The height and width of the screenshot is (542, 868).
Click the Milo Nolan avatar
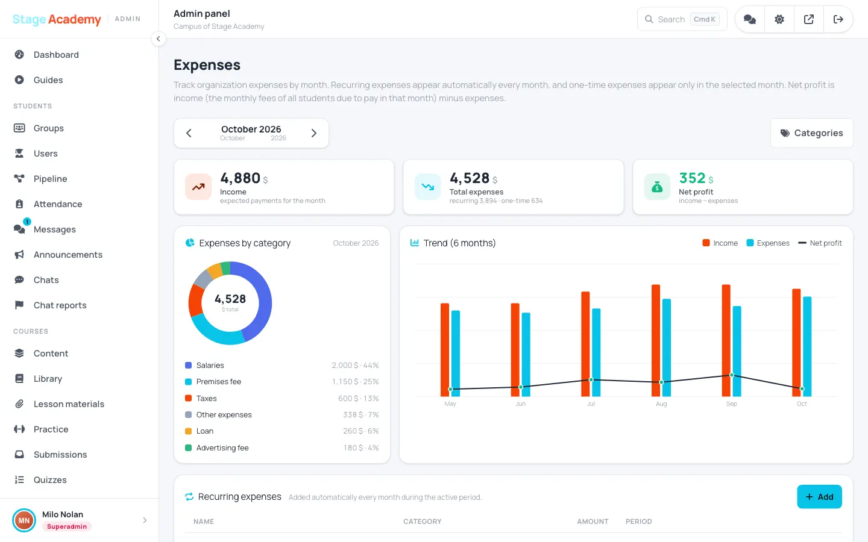pyautogui.click(x=24, y=520)
